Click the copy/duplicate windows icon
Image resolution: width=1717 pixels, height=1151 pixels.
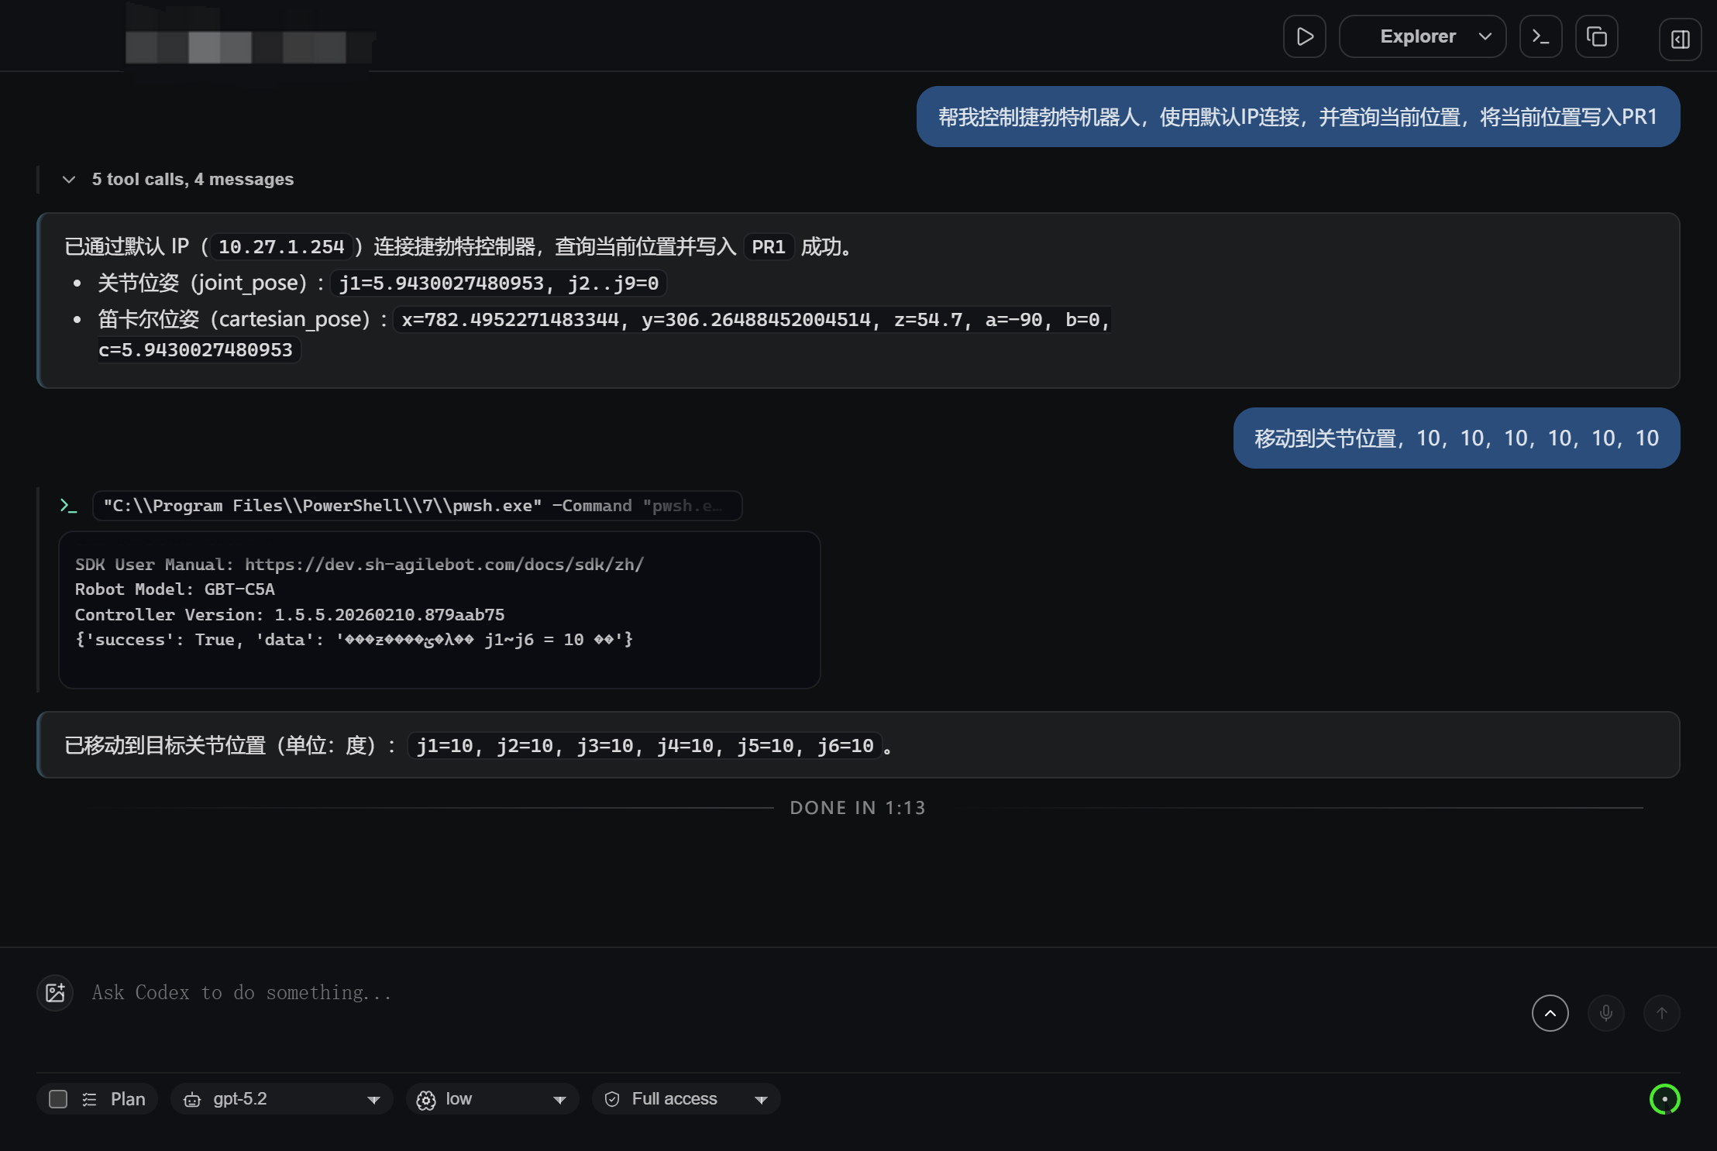[x=1596, y=36]
